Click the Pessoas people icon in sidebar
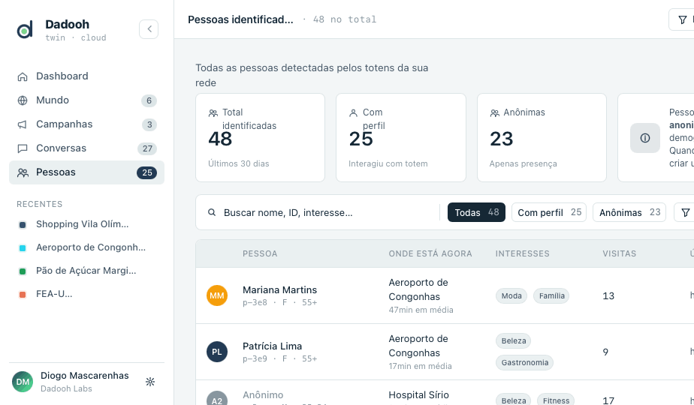 coord(23,173)
